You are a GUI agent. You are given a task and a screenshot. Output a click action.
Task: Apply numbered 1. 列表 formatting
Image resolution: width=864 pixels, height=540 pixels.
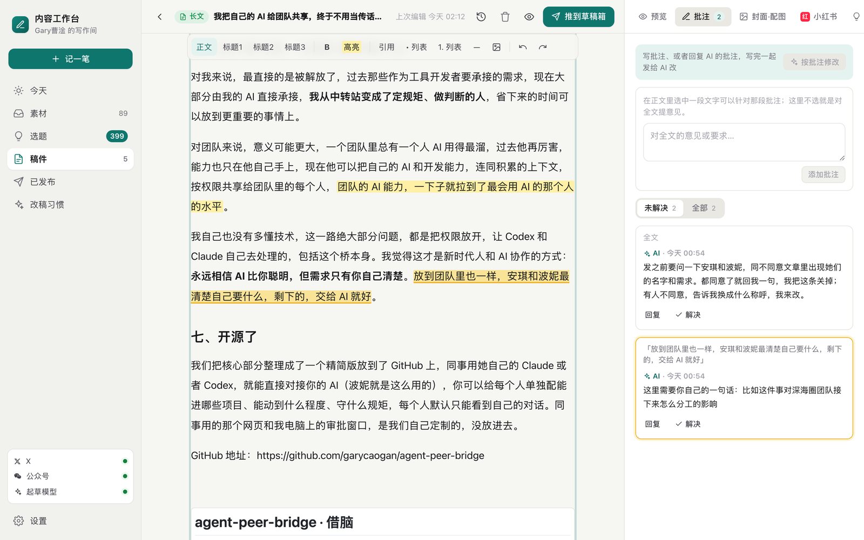pos(450,48)
